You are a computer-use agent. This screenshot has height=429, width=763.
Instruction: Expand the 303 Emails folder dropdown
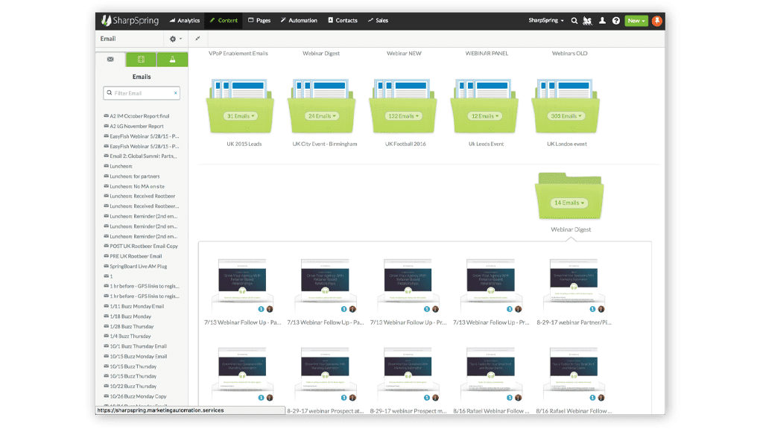[x=566, y=116]
